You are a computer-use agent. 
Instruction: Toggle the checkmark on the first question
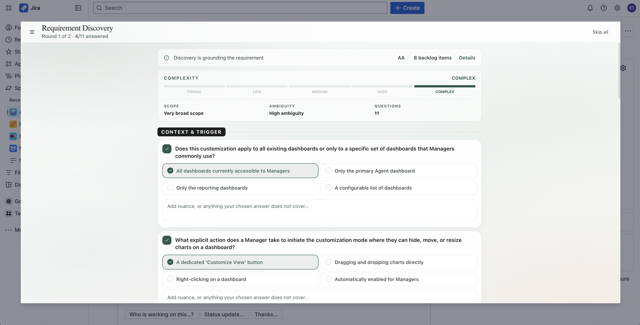[167, 149]
